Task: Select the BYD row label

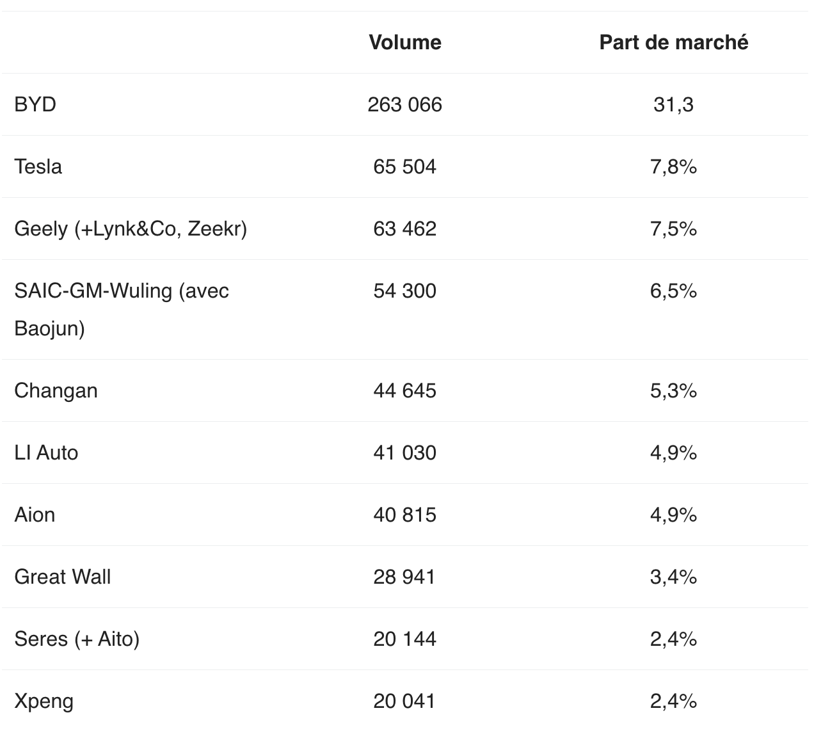Action: pos(35,104)
